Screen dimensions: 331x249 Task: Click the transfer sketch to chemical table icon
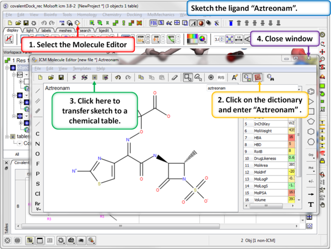tap(95, 77)
